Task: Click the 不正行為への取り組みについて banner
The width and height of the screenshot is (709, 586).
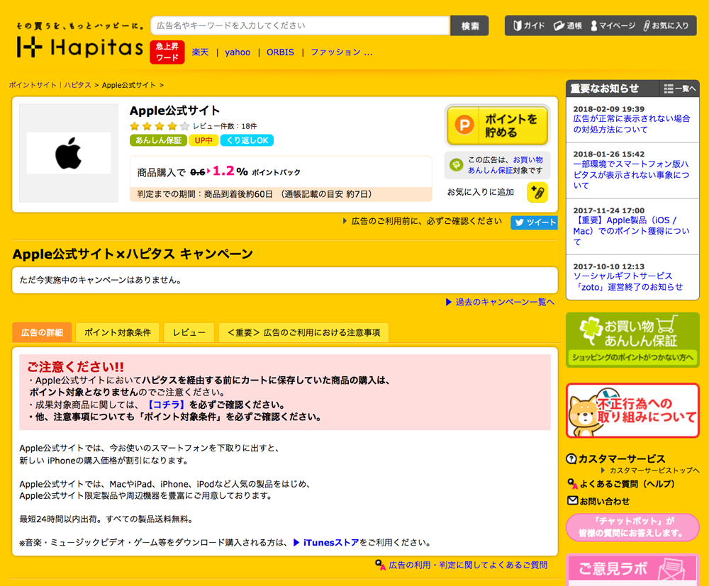Action: (x=632, y=410)
